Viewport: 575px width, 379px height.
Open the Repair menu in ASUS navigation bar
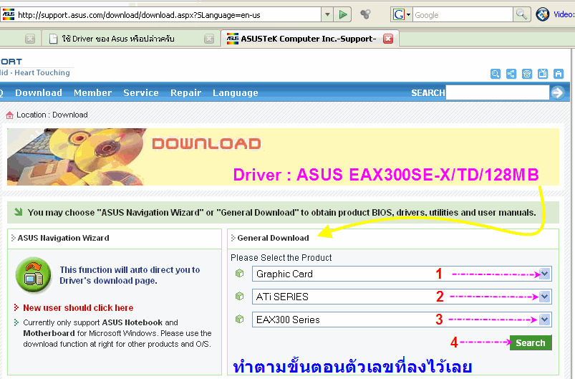pos(186,93)
